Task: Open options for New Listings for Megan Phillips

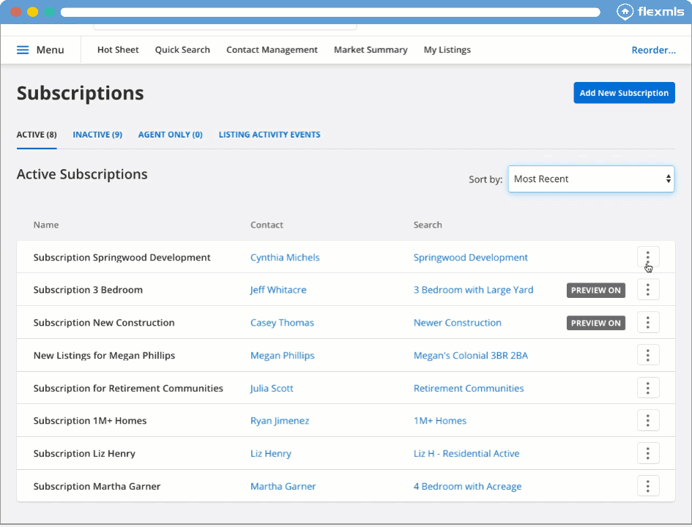Action: 648,355
